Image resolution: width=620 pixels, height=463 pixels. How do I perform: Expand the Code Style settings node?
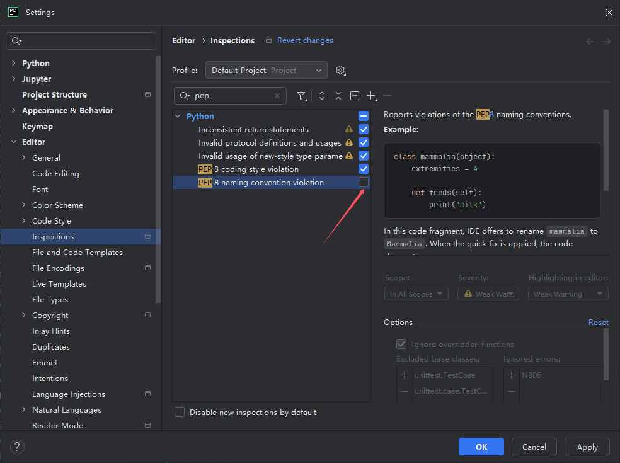pos(24,221)
